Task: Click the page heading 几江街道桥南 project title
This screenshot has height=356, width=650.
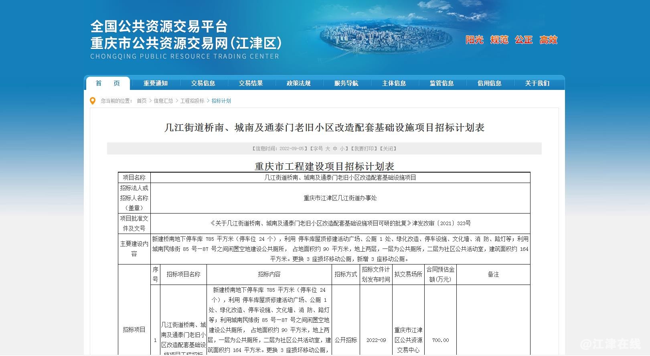Action: pyautogui.click(x=324, y=128)
